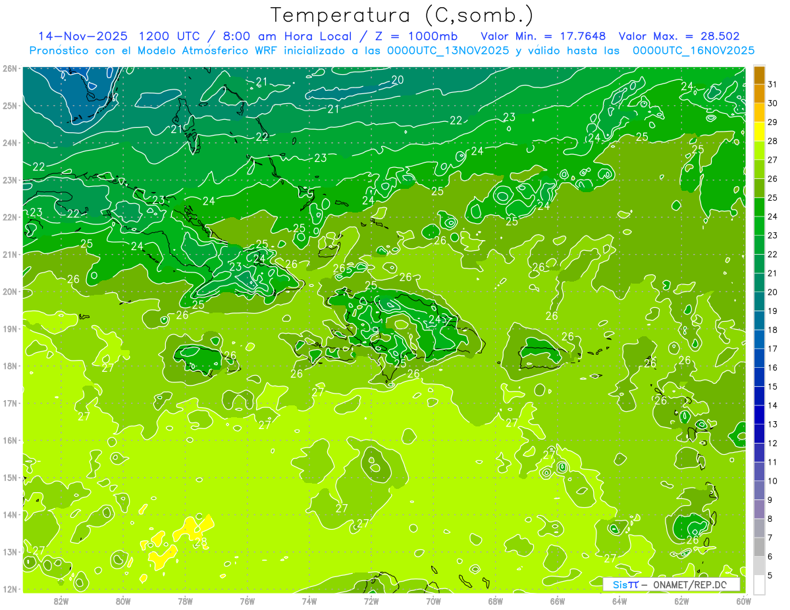Screen dimensions: 790x610
Task: Click the 64W longitude axis label
Action: [619, 601]
